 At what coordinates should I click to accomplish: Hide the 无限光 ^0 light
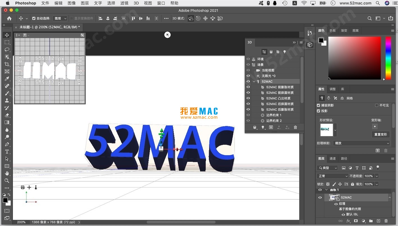click(248, 76)
